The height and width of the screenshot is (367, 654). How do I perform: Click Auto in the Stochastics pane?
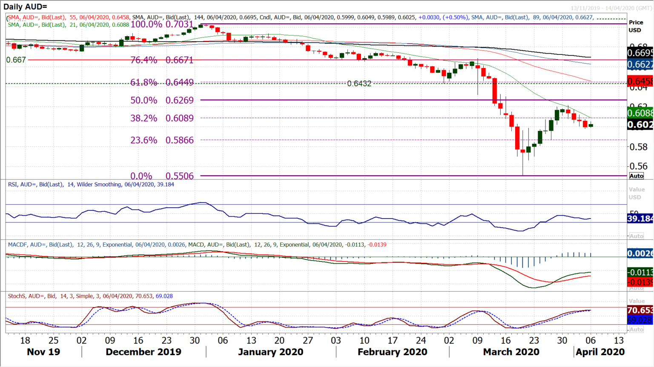coord(636,330)
